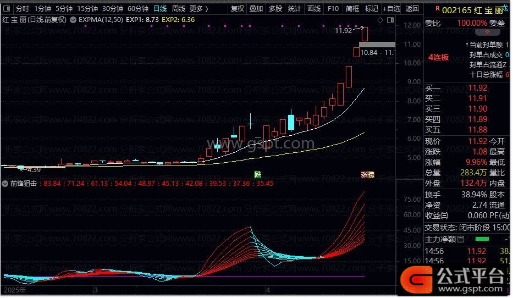Expand 前锋狙击 indicator dropdown
Screen dimensions: 513x298
tap(5, 184)
